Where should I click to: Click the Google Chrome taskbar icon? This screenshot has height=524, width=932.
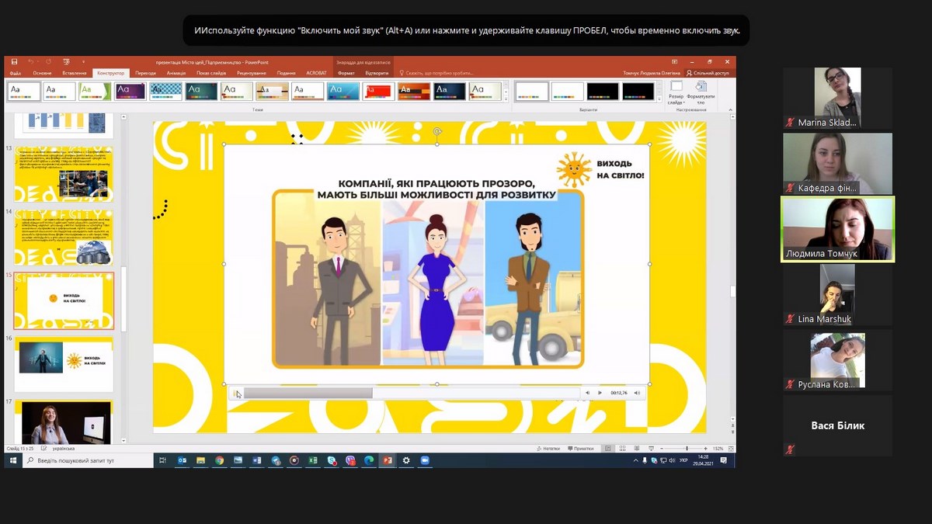tap(220, 460)
